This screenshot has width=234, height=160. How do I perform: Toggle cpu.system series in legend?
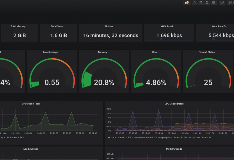point(167,138)
